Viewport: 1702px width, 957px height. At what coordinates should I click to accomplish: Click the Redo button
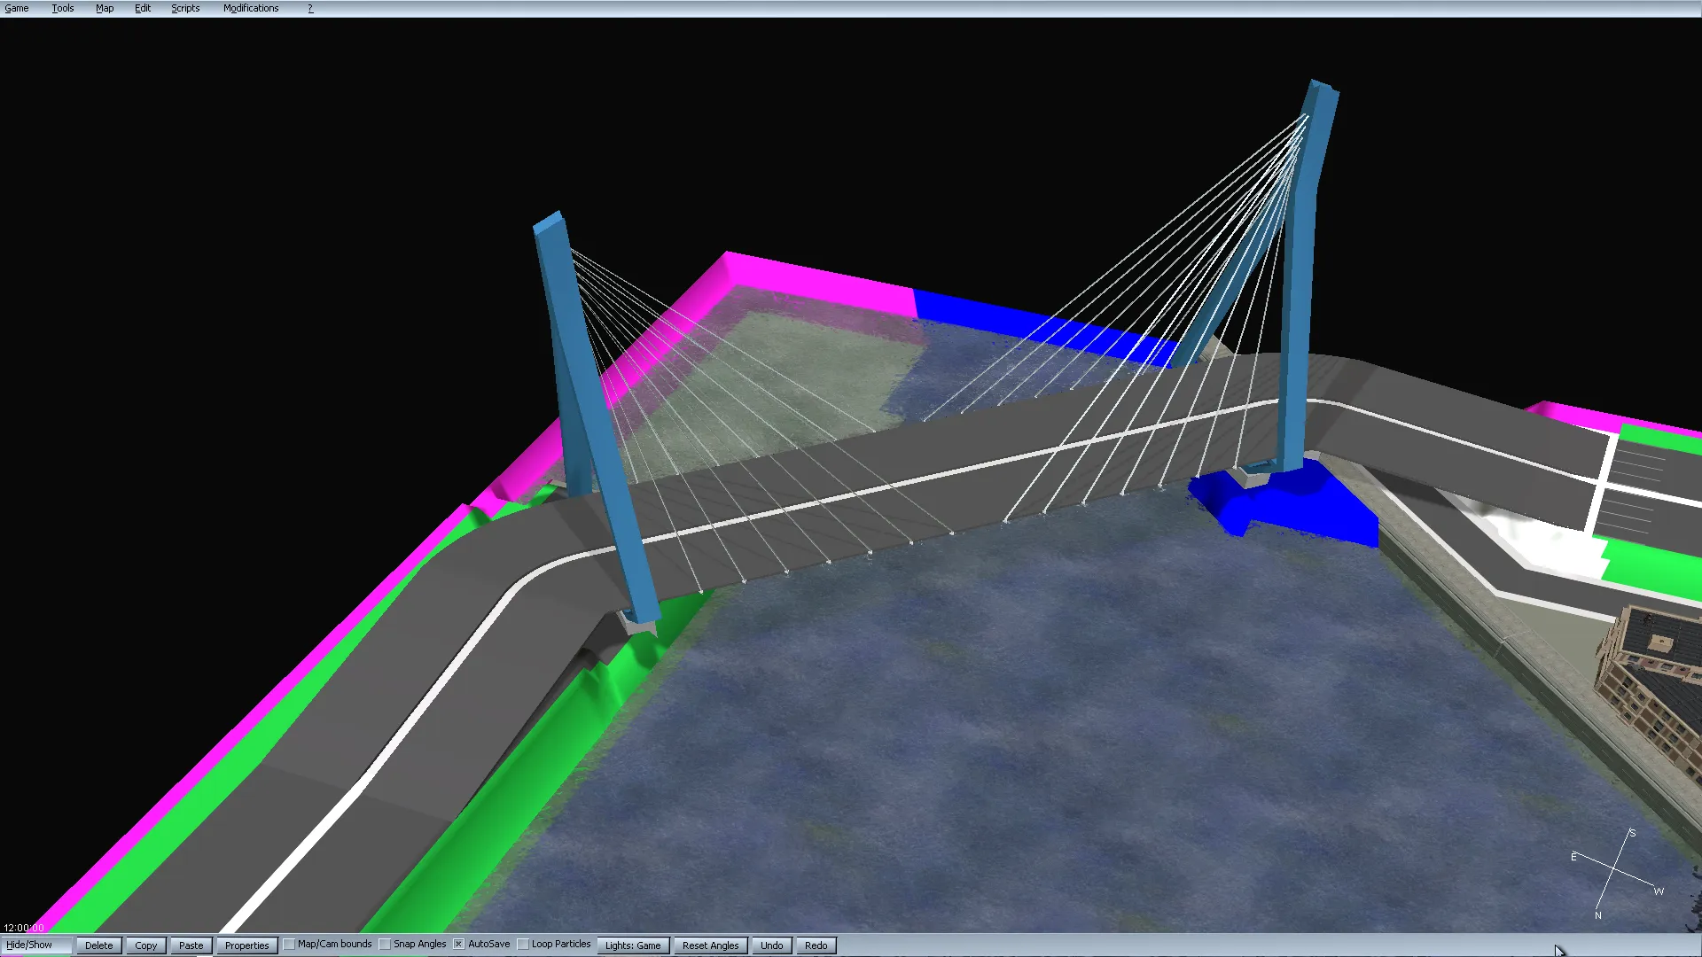pos(816,945)
